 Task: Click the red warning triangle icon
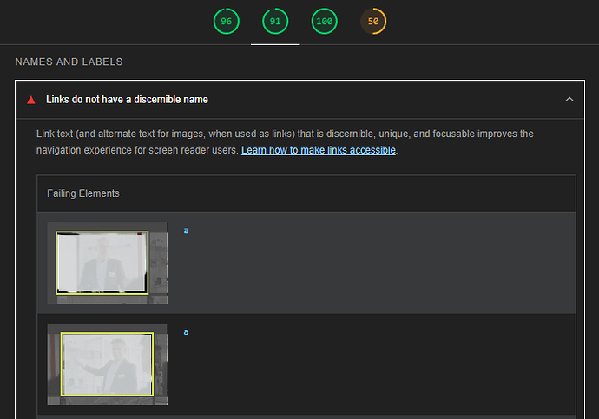click(31, 100)
